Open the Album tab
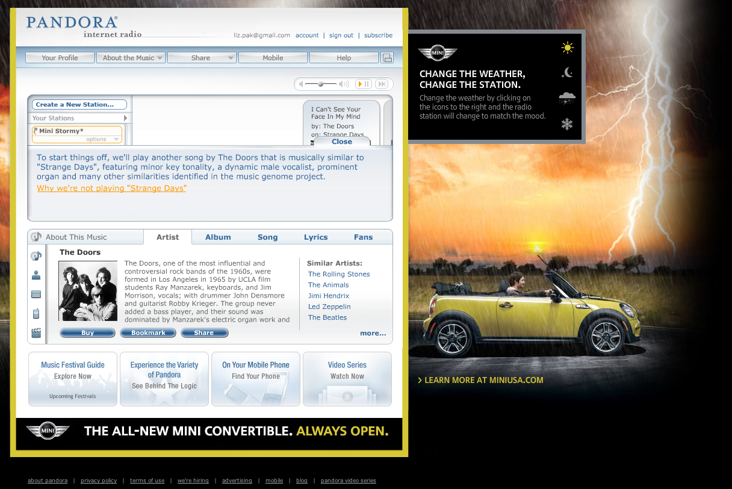Viewport: 732px width, 489px height. pos(218,237)
